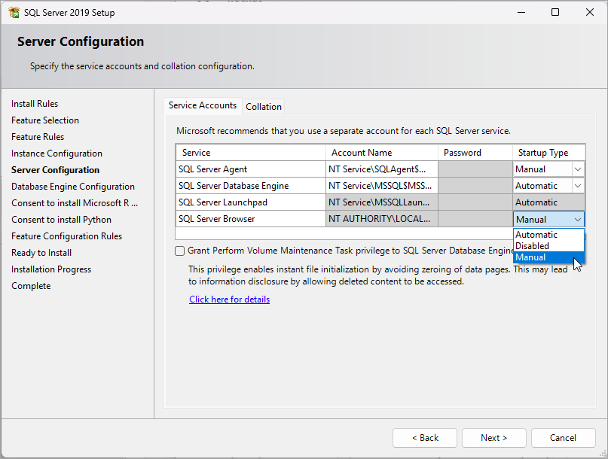Choose Automatic from the open dropdown list
The width and height of the screenshot is (608, 459).
[x=548, y=235]
